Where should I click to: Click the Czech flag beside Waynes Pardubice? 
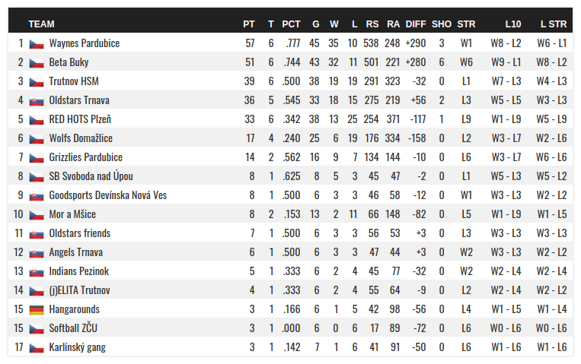37,44
